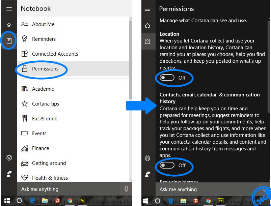
Task: Open Settings gear in the Notebook panel sidebar
Action: coord(9,158)
